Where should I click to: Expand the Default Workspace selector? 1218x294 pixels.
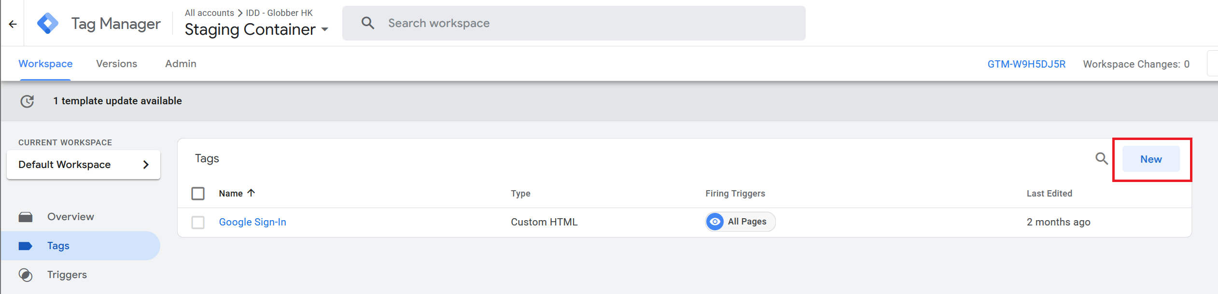[x=84, y=165]
